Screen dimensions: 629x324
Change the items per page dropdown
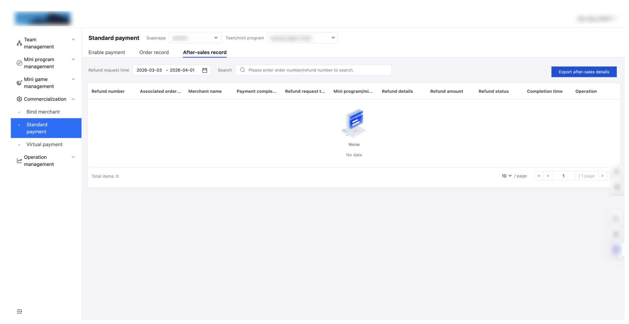[x=506, y=176]
